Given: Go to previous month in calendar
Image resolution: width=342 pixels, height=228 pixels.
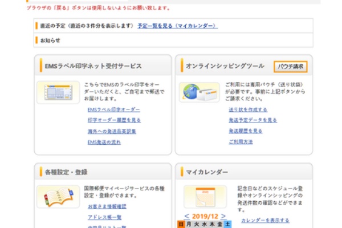Looking at the screenshot, I should click(187, 216).
